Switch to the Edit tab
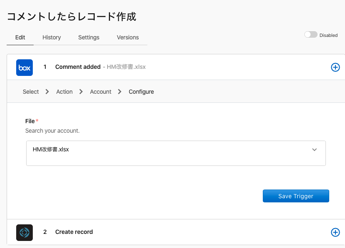 coord(20,37)
